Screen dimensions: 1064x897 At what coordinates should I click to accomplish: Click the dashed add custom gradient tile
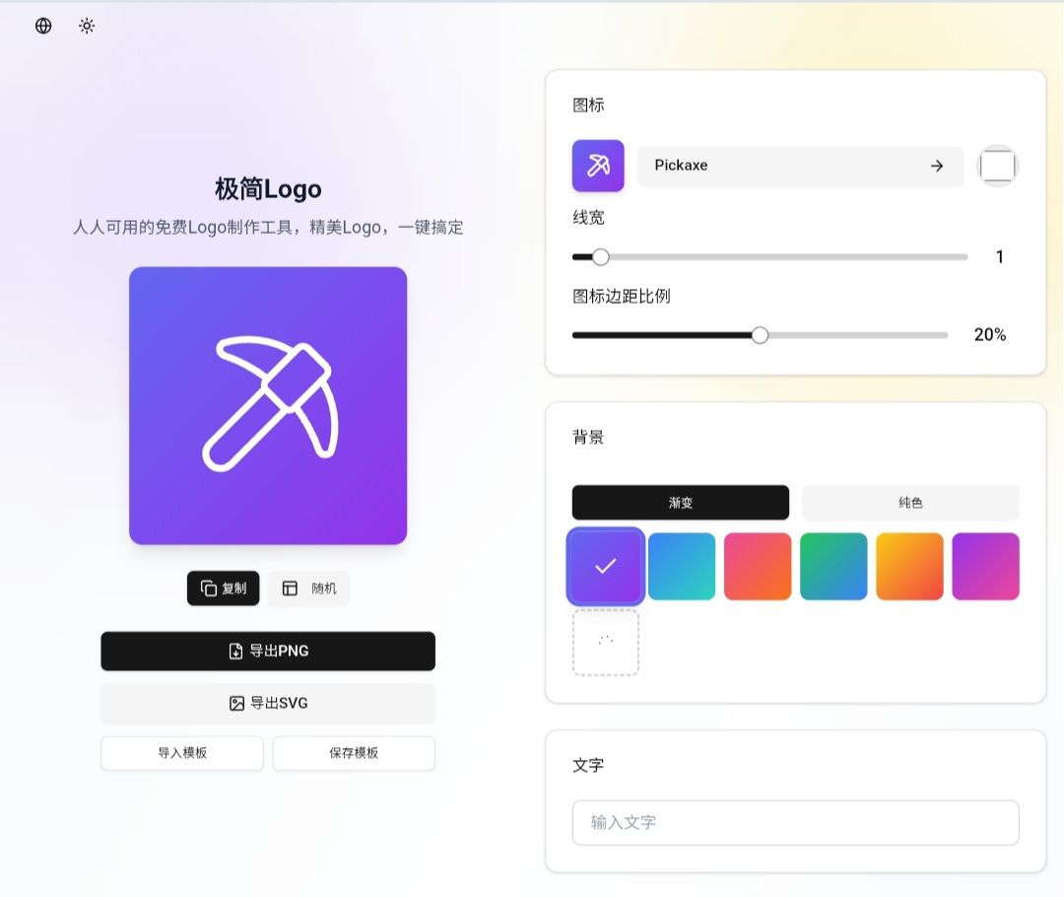pos(605,641)
